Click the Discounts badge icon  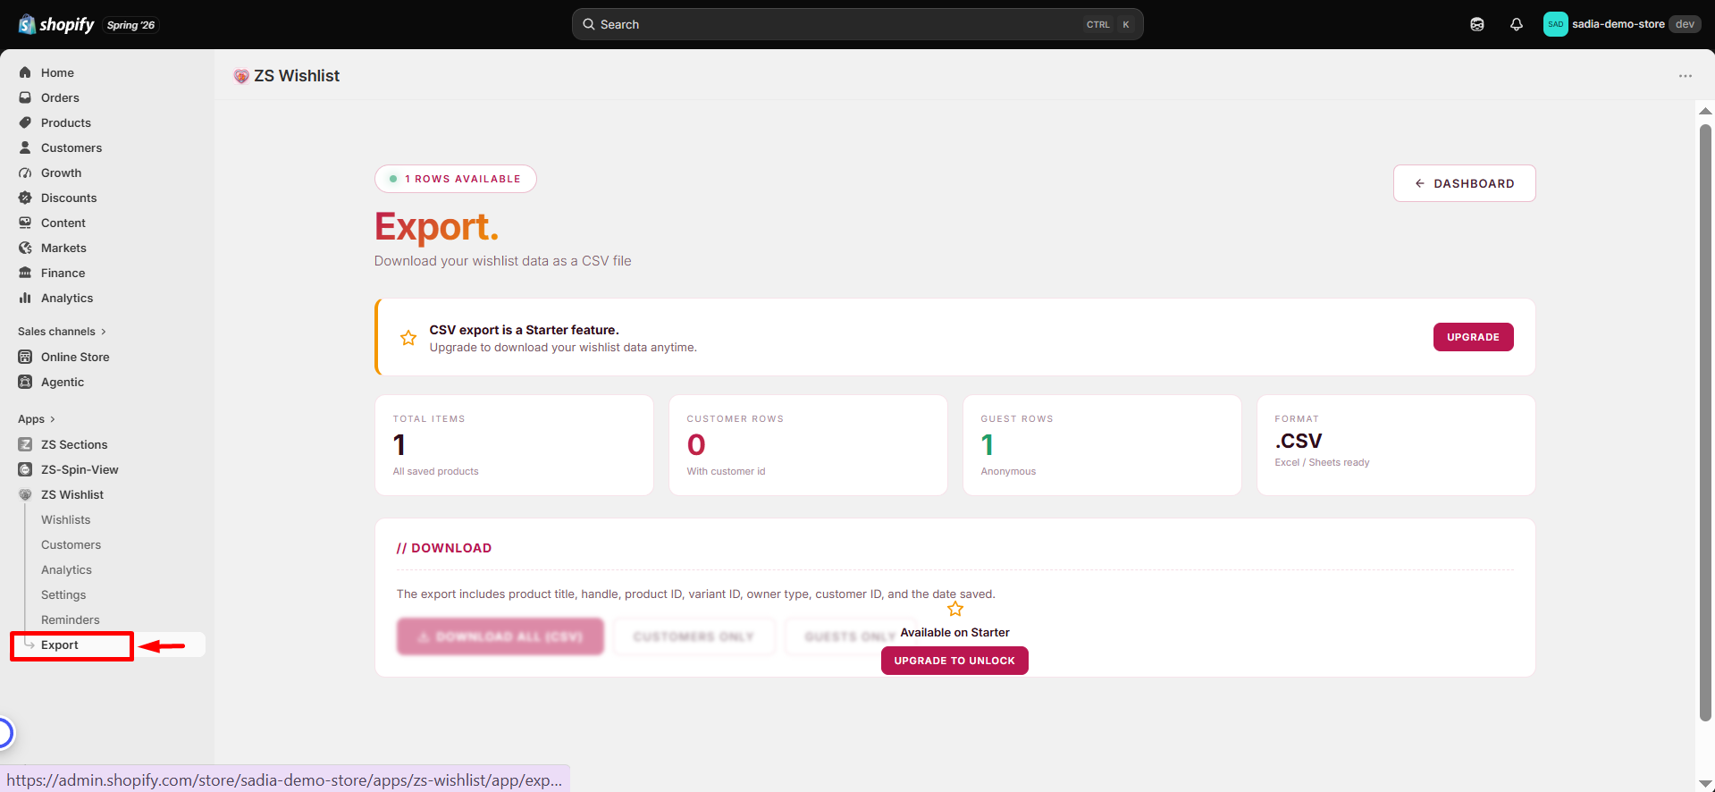point(25,198)
